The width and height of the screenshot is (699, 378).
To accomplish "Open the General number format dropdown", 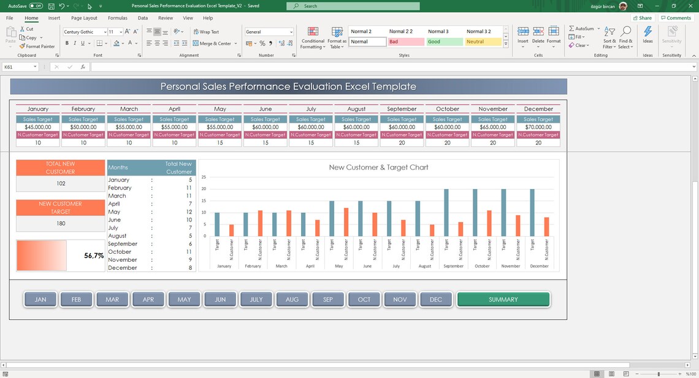I will [291, 32].
